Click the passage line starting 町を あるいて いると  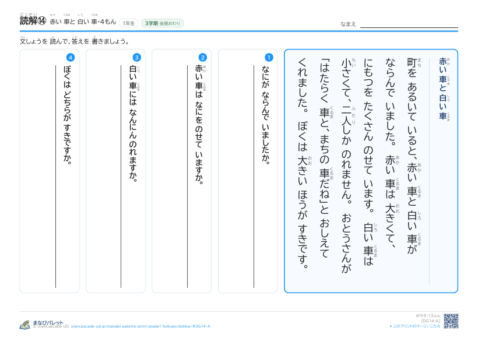click(412, 156)
